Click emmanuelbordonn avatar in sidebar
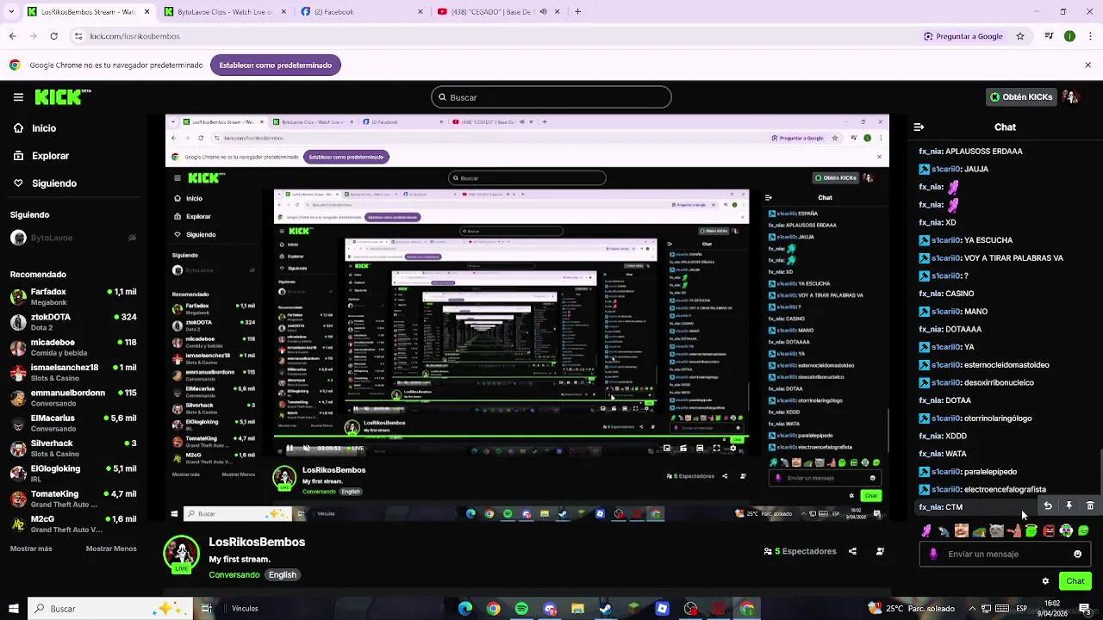1103x620 pixels. tap(18, 398)
